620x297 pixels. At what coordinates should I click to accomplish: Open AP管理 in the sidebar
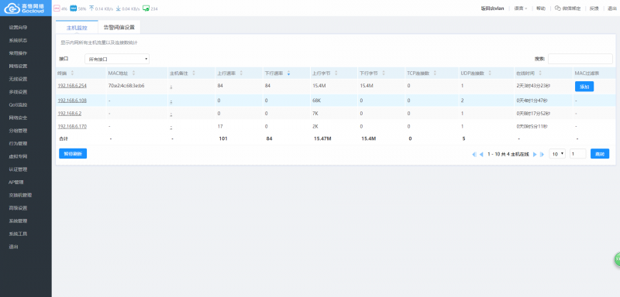16,183
